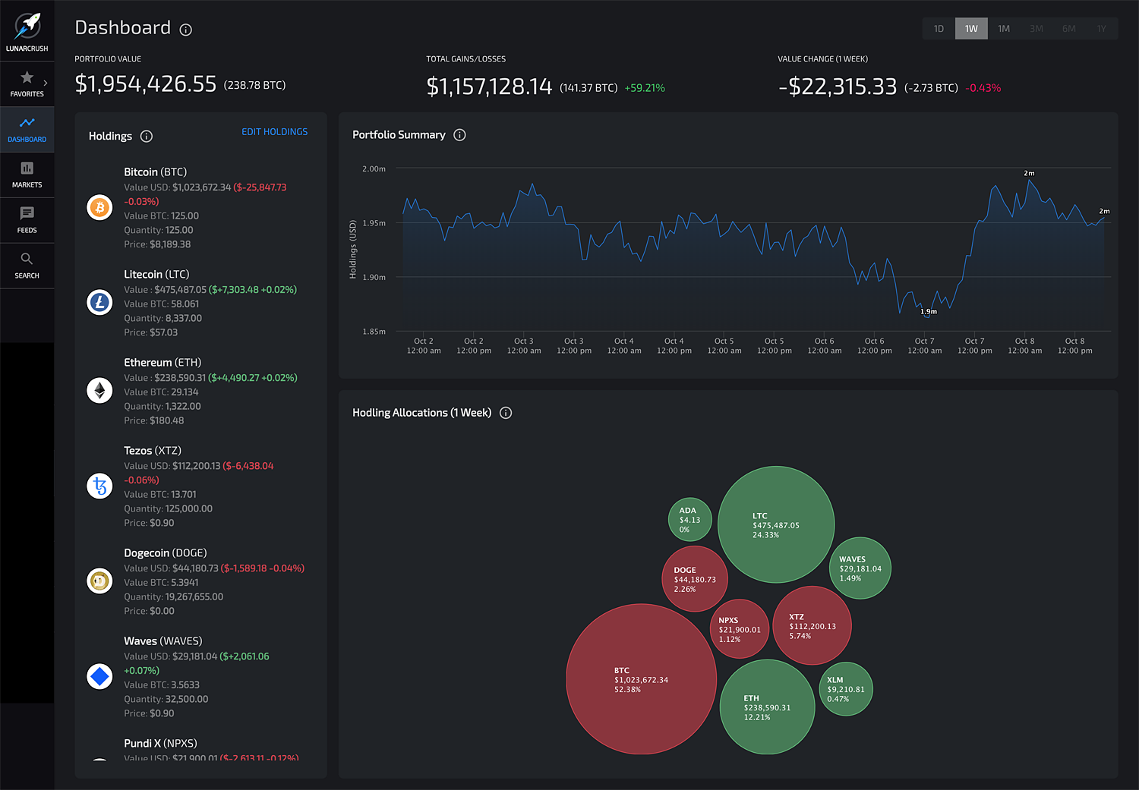Screen dimensions: 1139x790
Task: Click the EDIT HOLDINGS link
Action: click(275, 132)
